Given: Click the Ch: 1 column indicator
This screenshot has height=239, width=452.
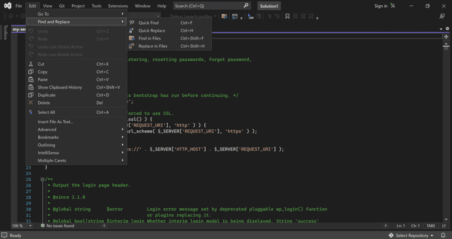Looking at the screenshot, I should point(415,226).
